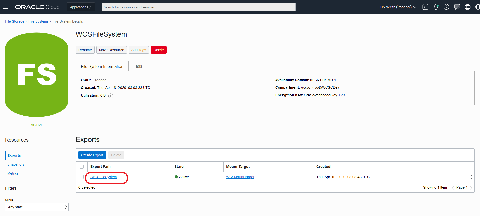Screen dimensions: 480x216
Task: Open the /WCSFileSystem export path link
Action: pyautogui.click(x=103, y=177)
